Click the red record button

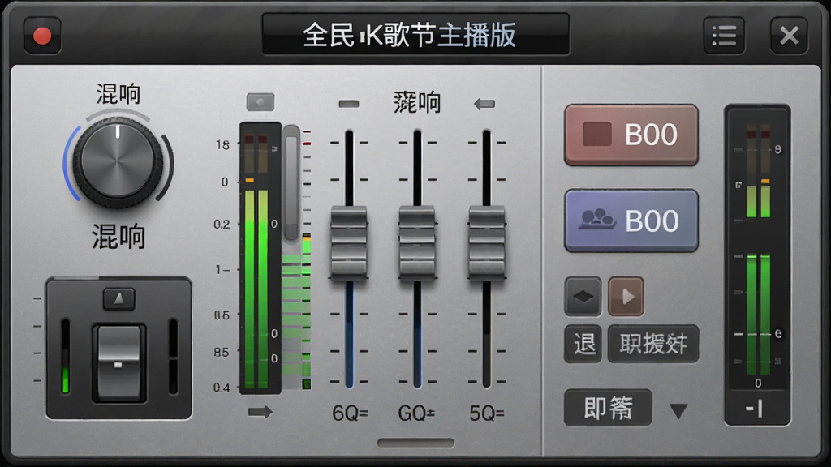[x=42, y=36]
